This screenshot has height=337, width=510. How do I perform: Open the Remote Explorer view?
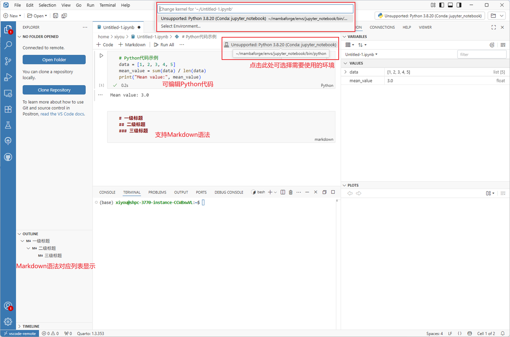tap(8, 93)
